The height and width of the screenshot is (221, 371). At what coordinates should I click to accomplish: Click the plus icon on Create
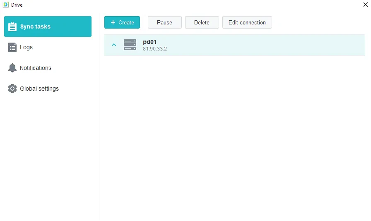click(113, 22)
